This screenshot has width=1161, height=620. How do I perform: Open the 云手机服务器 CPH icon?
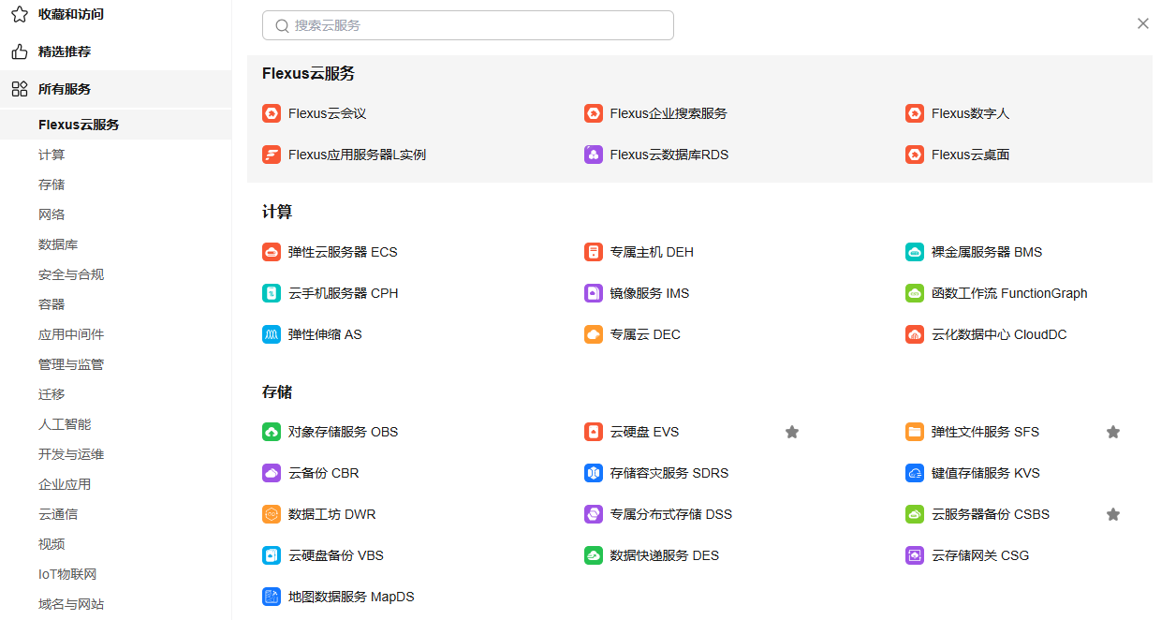pos(272,293)
